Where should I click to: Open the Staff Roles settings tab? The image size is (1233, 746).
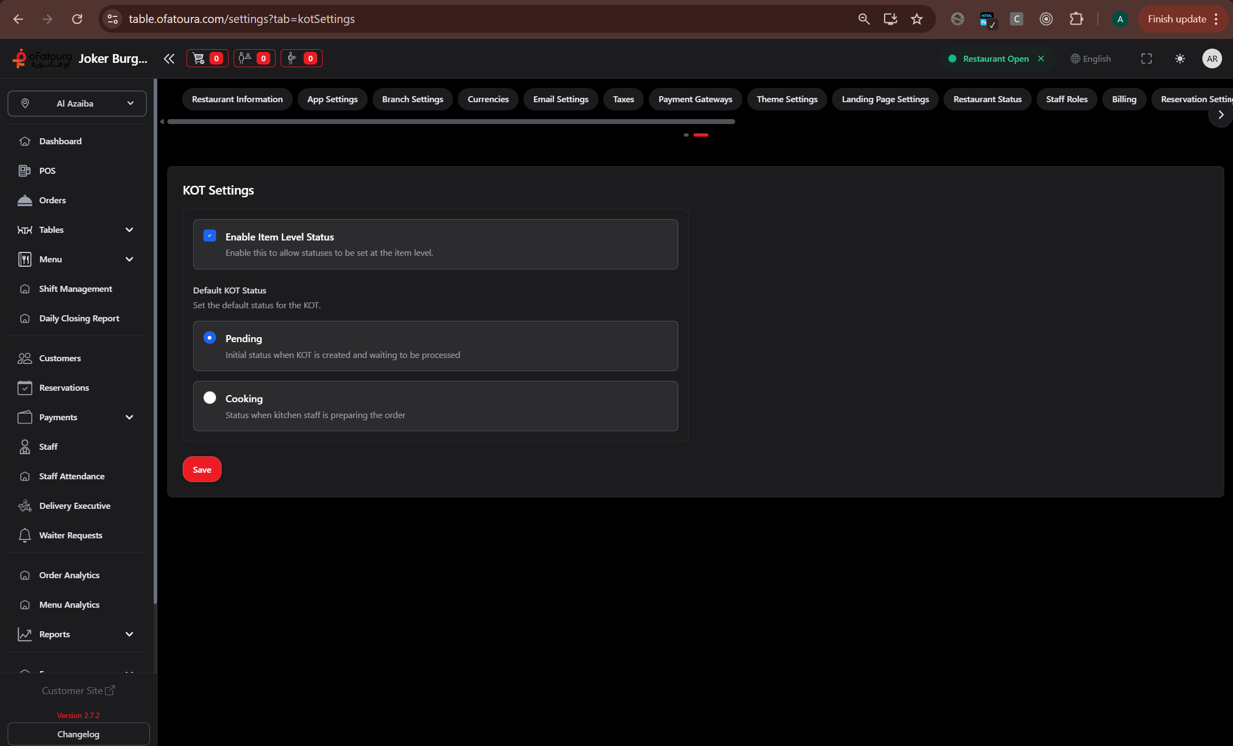pyautogui.click(x=1066, y=99)
